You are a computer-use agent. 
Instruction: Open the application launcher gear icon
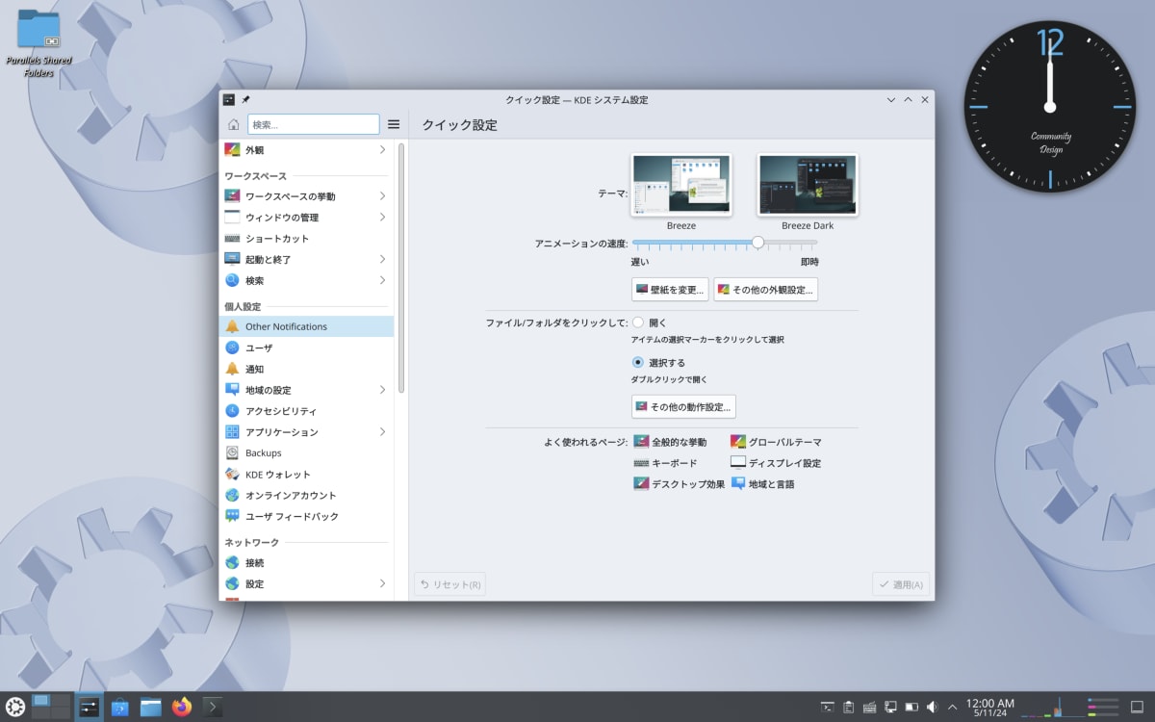point(14,707)
